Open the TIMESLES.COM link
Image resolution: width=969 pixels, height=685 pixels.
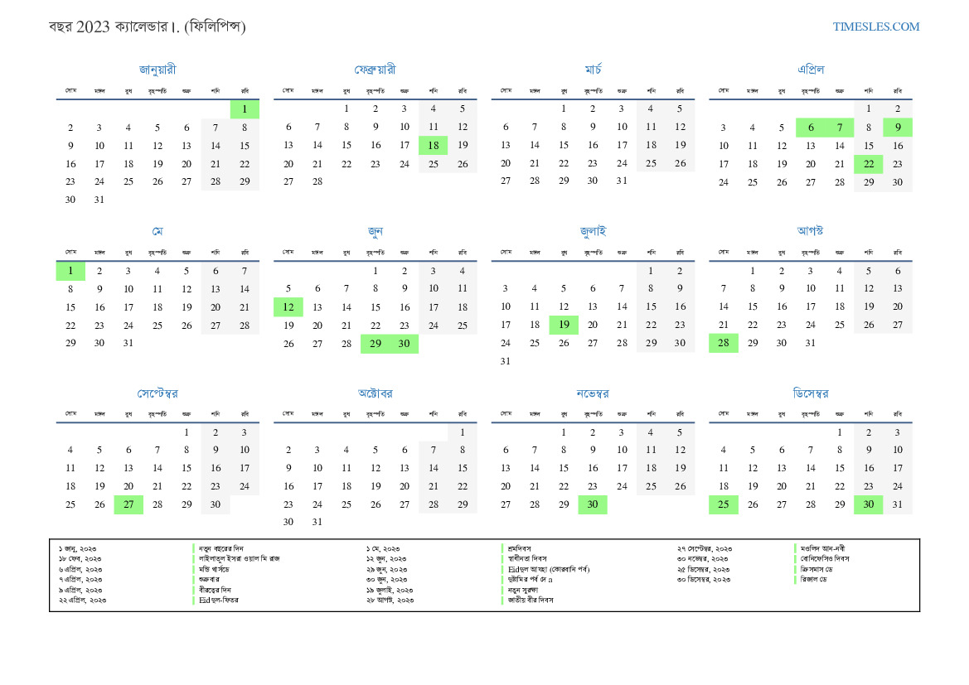click(876, 27)
